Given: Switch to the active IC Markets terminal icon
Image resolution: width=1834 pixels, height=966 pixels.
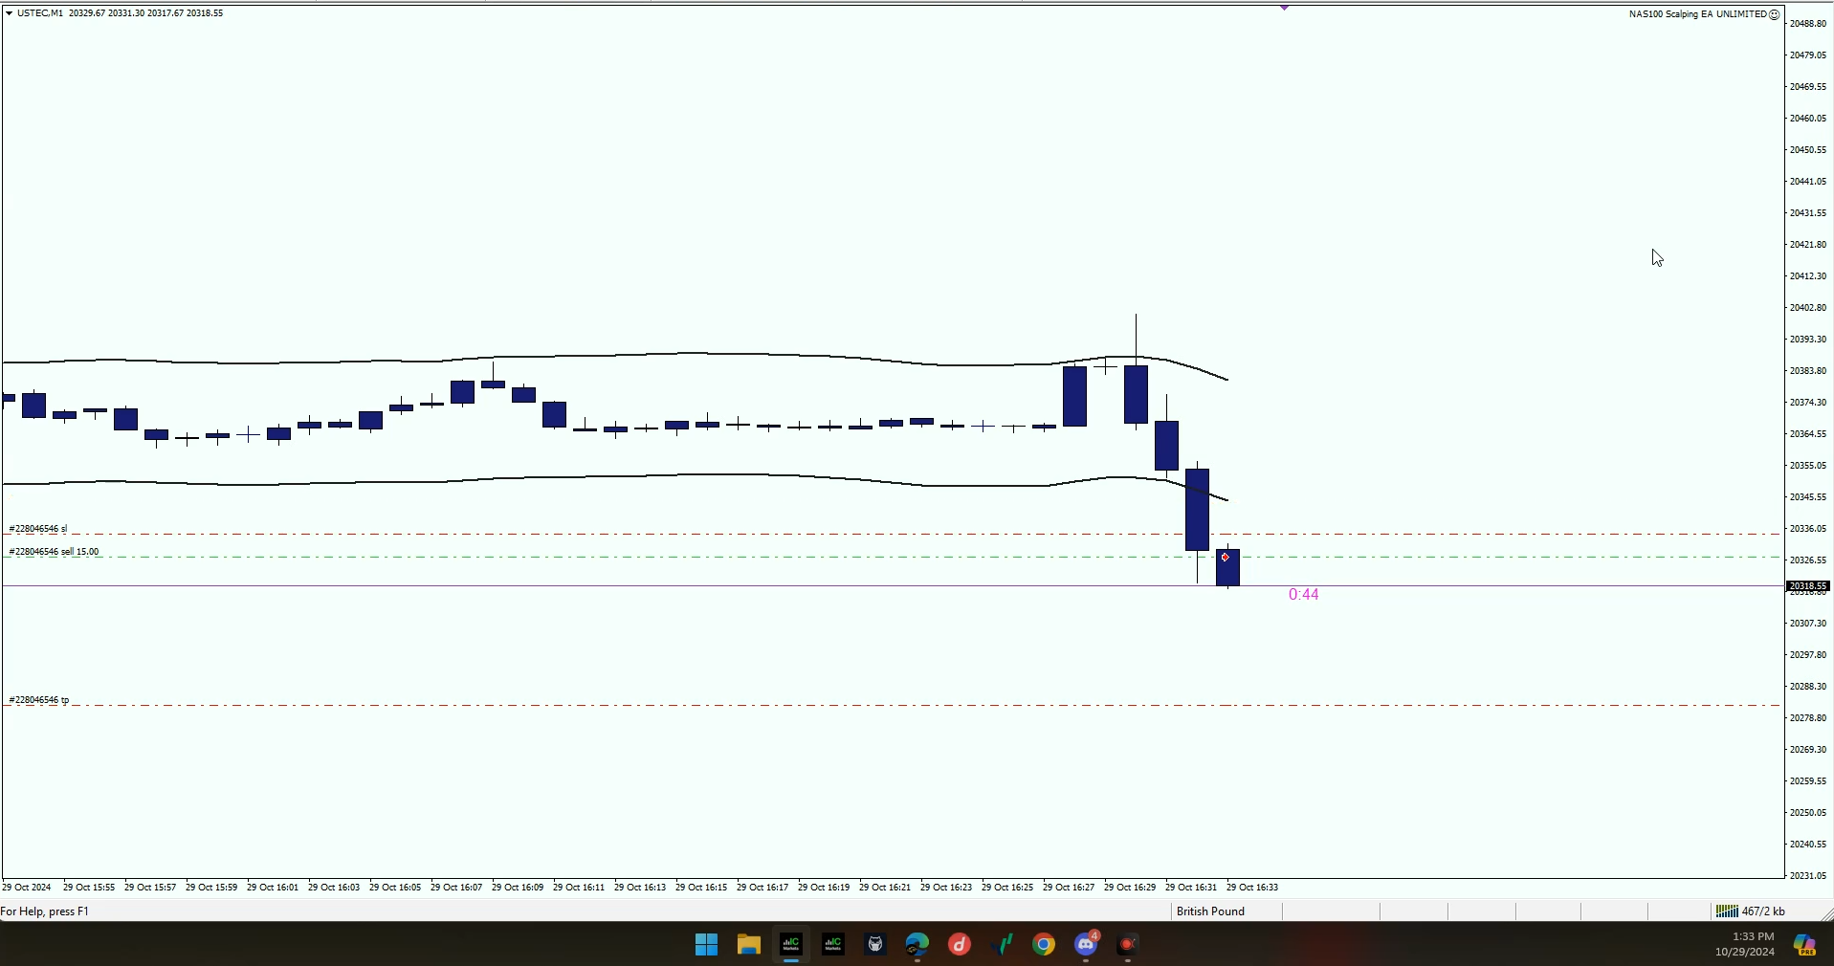Looking at the screenshot, I should click(x=791, y=945).
